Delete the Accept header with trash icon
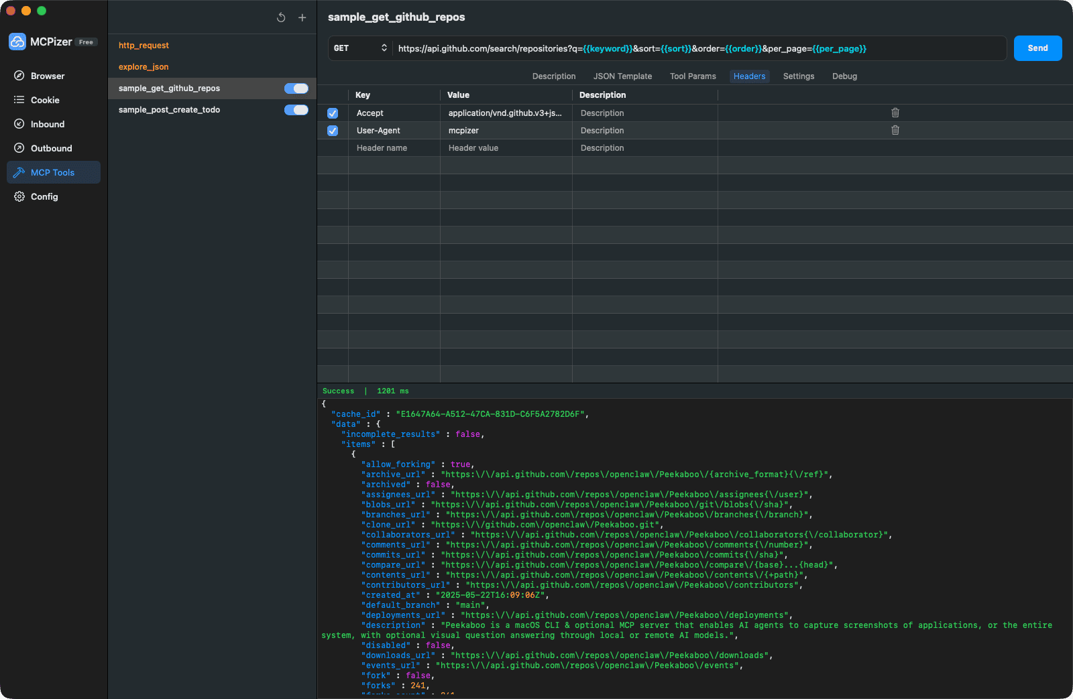The width and height of the screenshot is (1073, 699). [x=895, y=113]
